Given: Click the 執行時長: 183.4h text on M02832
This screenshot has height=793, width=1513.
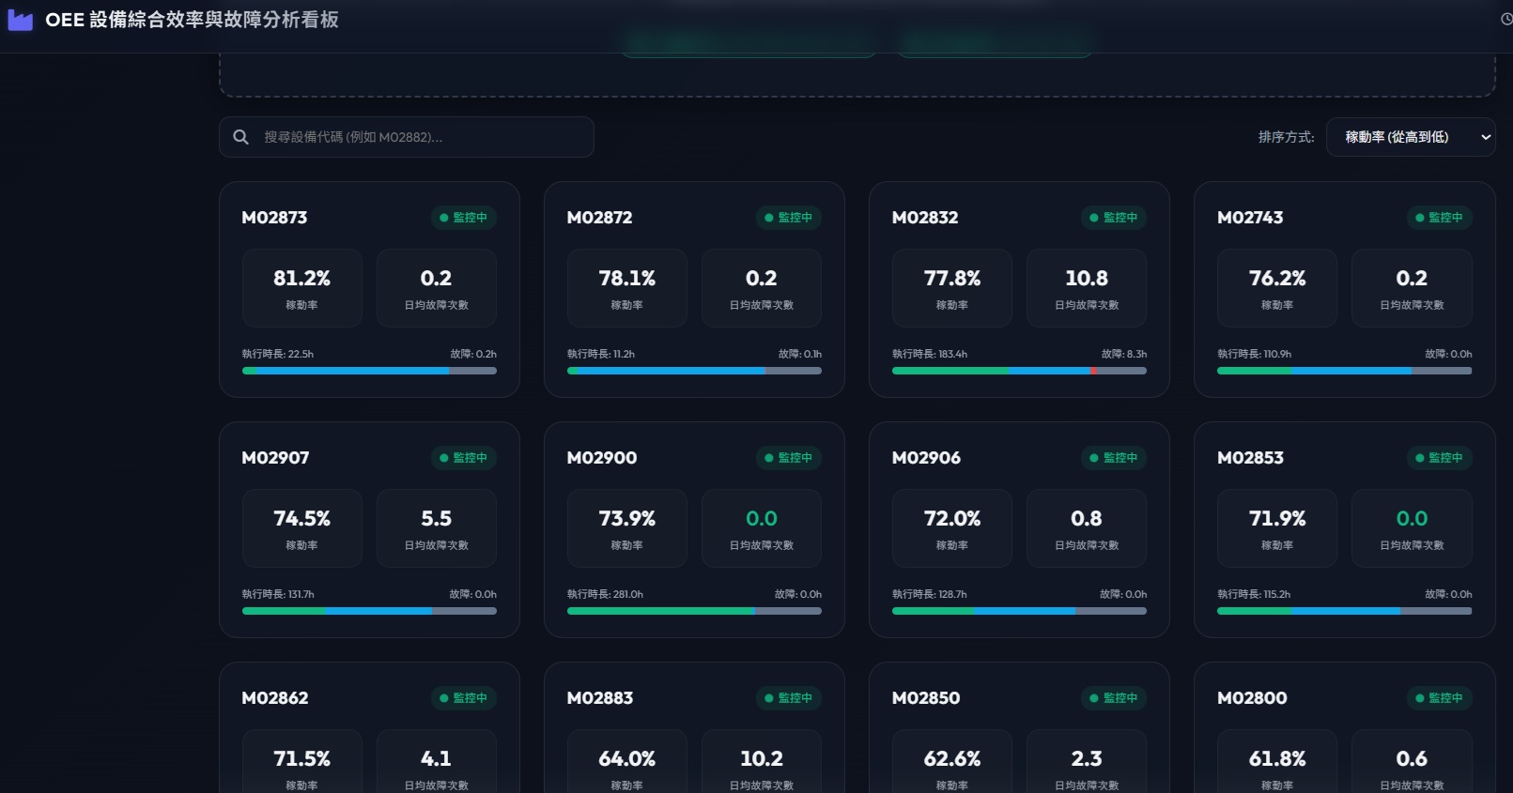Looking at the screenshot, I should coord(930,355).
